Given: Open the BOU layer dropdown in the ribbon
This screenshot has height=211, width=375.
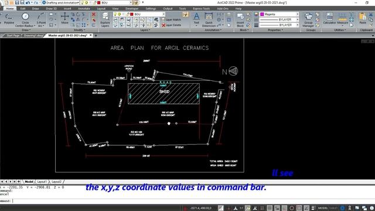Looking at the screenshot, I should click(x=139, y=14).
